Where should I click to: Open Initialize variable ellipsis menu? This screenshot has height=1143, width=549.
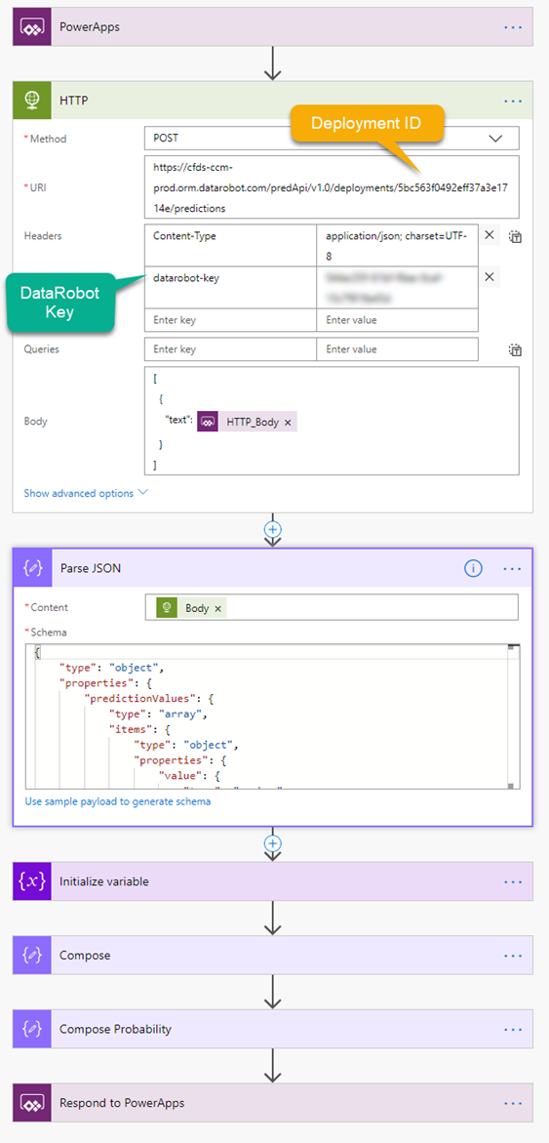click(513, 882)
